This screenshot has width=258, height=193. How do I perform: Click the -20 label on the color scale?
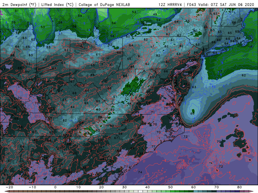(x=9, y=187)
